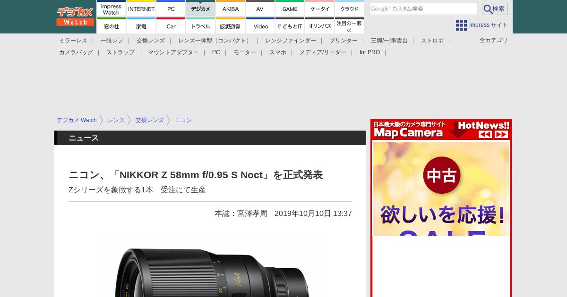Screen dimensions: 567x297
Task: Go to プリンター category
Action: click(x=344, y=41)
